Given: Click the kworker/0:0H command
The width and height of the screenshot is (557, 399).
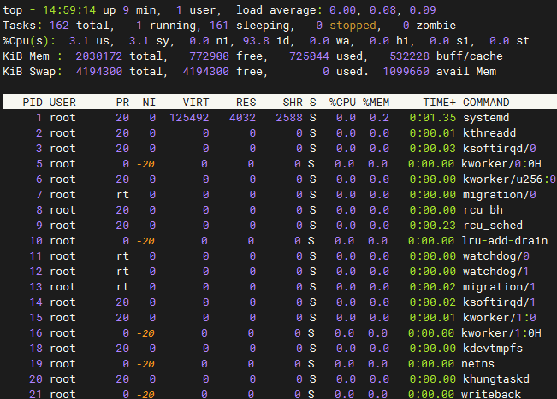Looking at the screenshot, I should click(501, 164).
